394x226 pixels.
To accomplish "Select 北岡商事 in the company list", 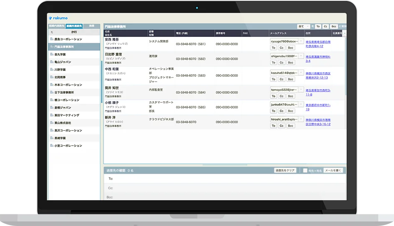I will click(x=74, y=77).
